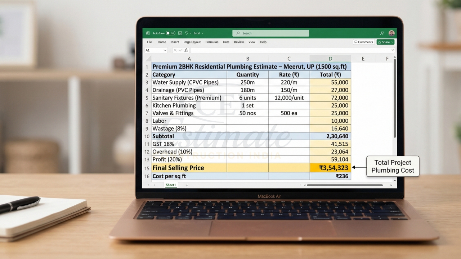Click the Comments button
The width and height of the screenshot is (461, 259).
pos(364,42)
